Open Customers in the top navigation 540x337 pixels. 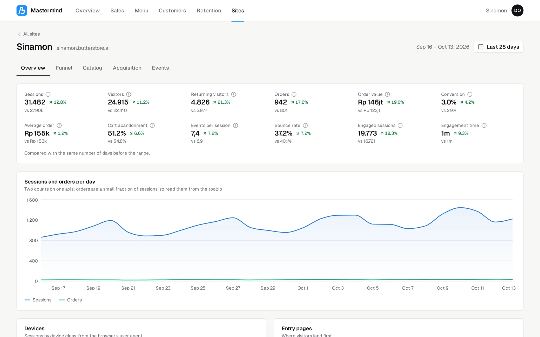[x=172, y=11]
